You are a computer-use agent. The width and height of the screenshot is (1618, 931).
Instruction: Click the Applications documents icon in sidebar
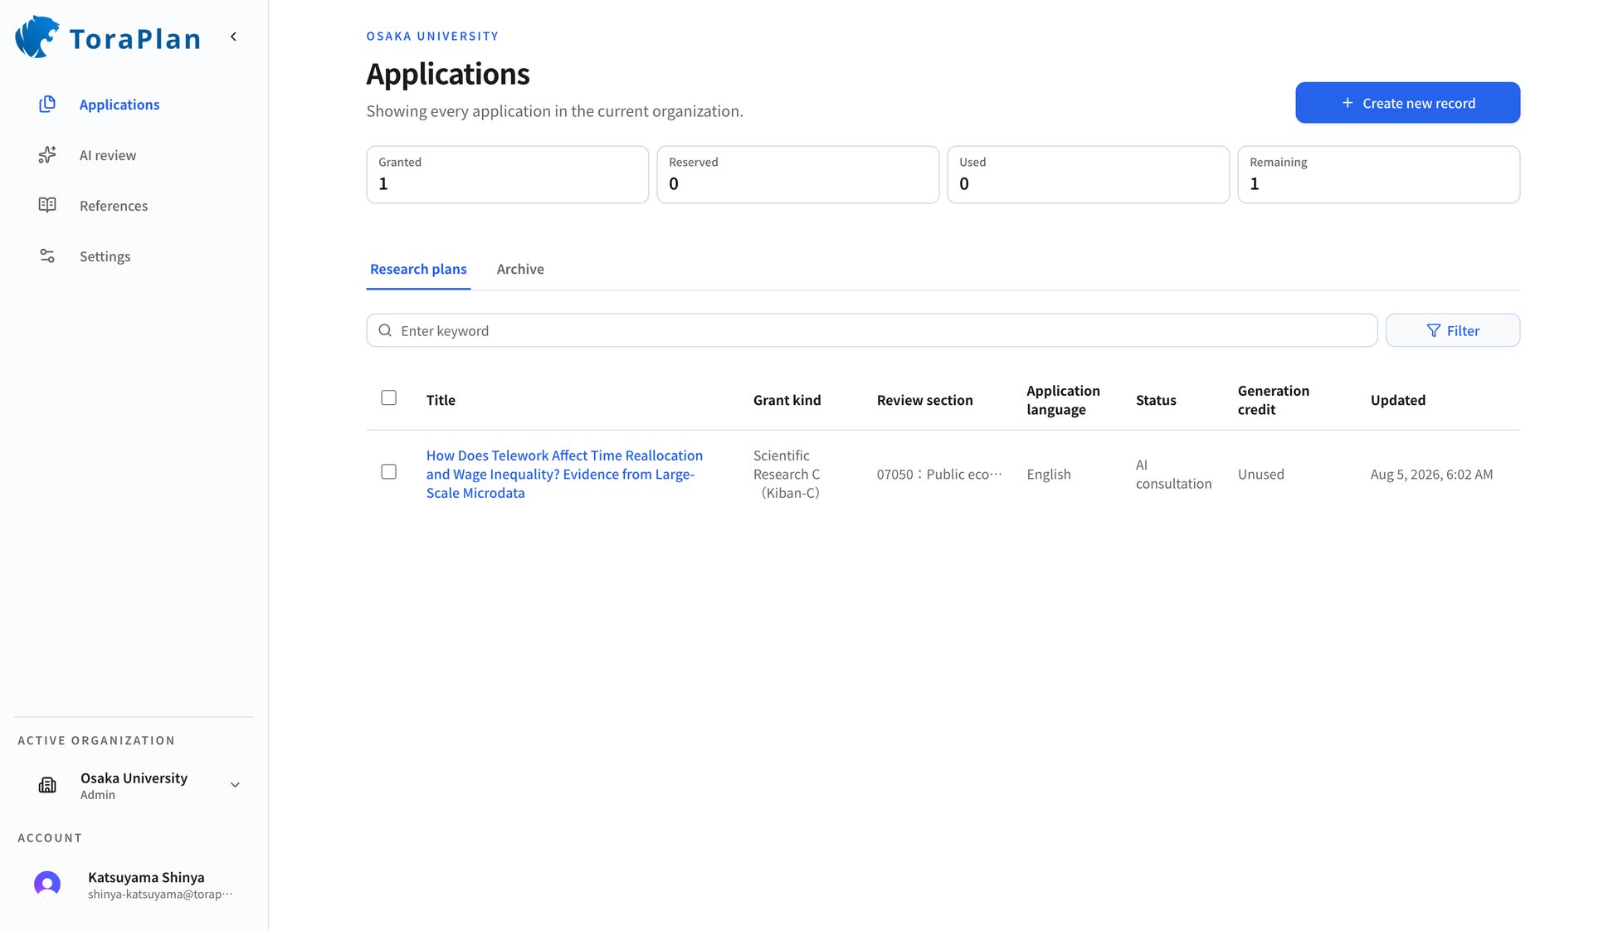pos(47,104)
